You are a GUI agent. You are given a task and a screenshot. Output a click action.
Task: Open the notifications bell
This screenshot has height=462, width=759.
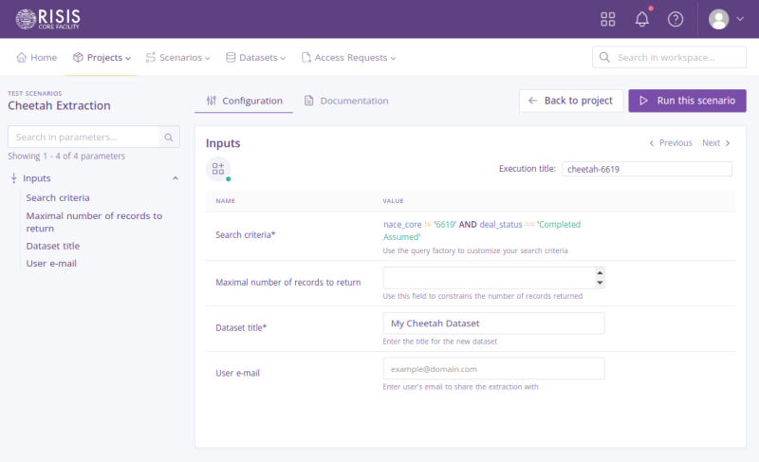pyautogui.click(x=642, y=19)
